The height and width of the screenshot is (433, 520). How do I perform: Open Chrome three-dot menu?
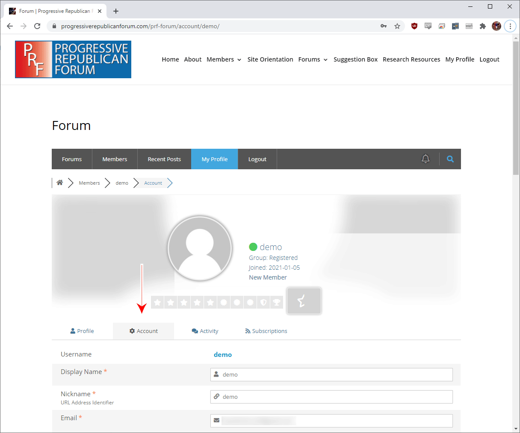pos(510,26)
